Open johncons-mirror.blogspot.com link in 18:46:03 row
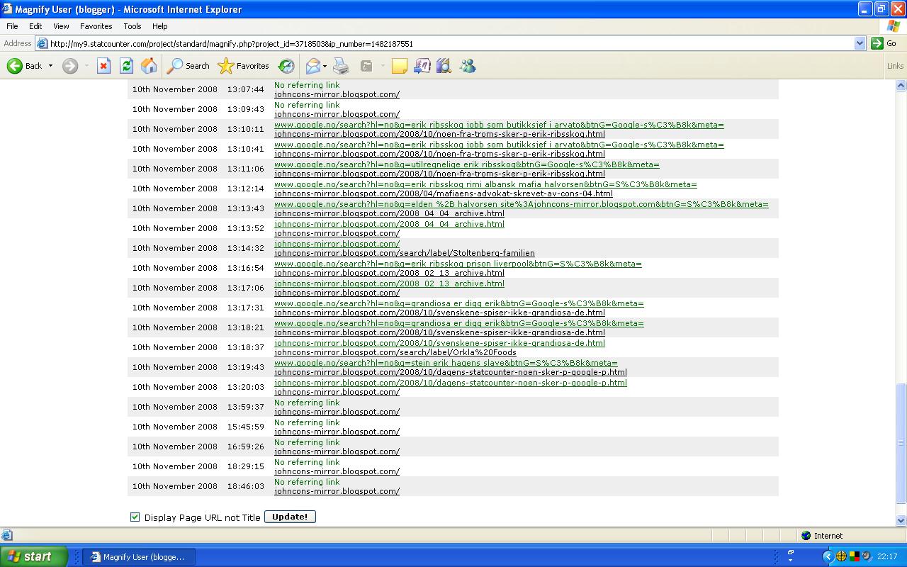Viewport: 907px width, 567px height. tap(337, 491)
